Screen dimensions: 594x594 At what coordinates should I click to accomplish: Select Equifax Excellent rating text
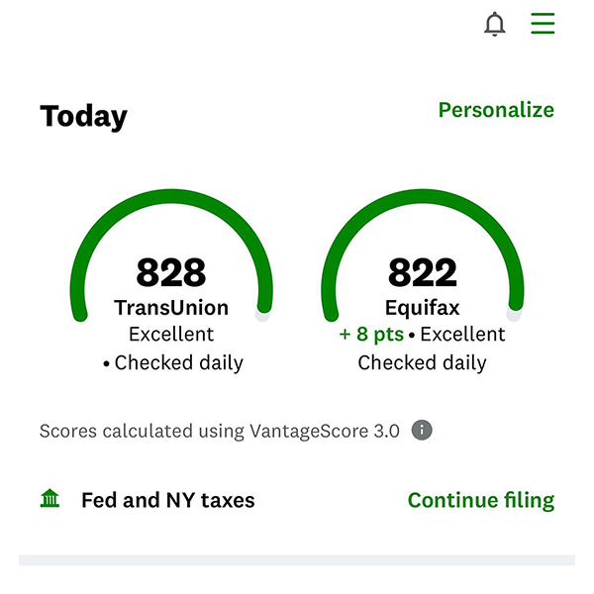coord(462,335)
